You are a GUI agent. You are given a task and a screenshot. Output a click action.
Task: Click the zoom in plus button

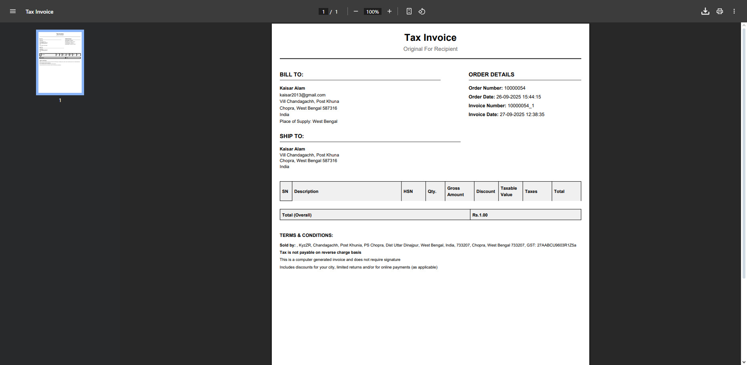389,12
